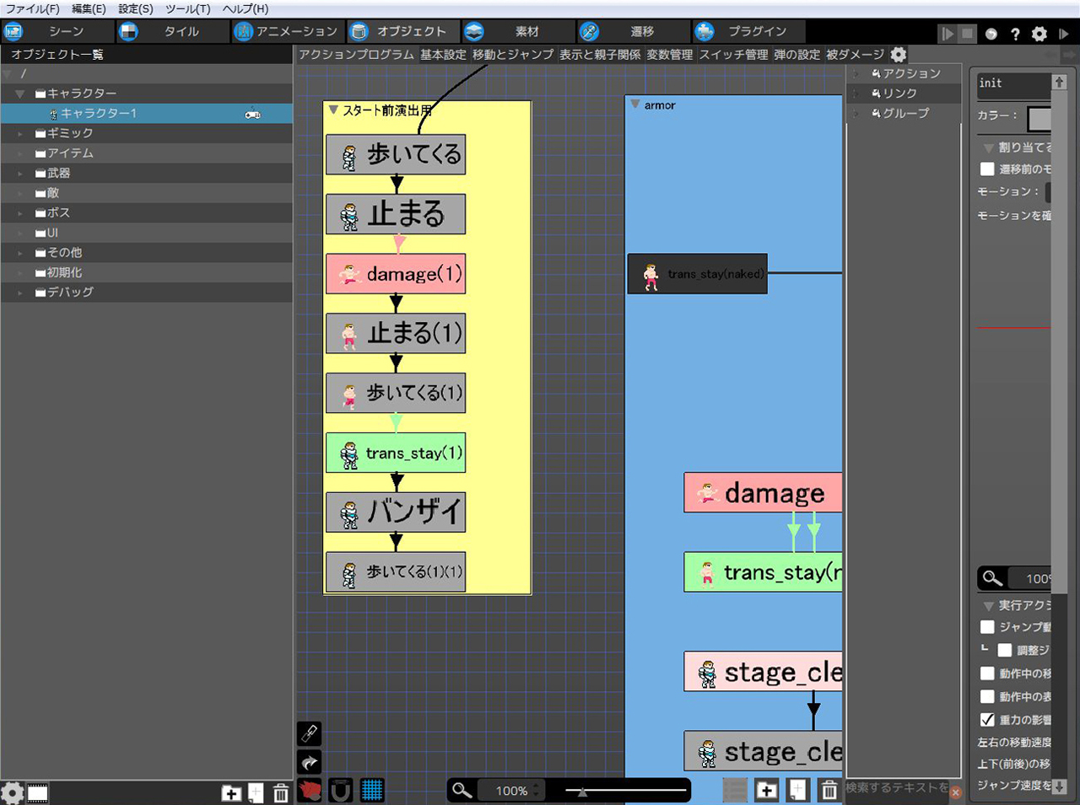The height and width of the screenshot is (805, 1080).
Task: Uncheck the 重力の影響 checkbox
Action: [x=987, y=719]
